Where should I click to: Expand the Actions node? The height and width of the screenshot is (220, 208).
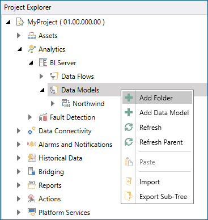pyautogui.click(x=19, y=199)
